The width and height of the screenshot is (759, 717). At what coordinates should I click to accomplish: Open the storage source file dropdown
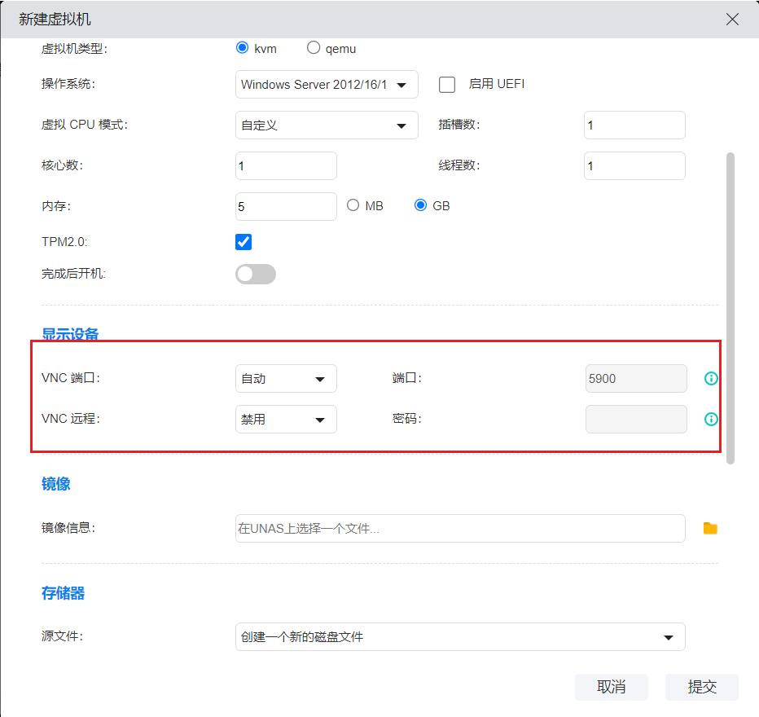point(460,636)
